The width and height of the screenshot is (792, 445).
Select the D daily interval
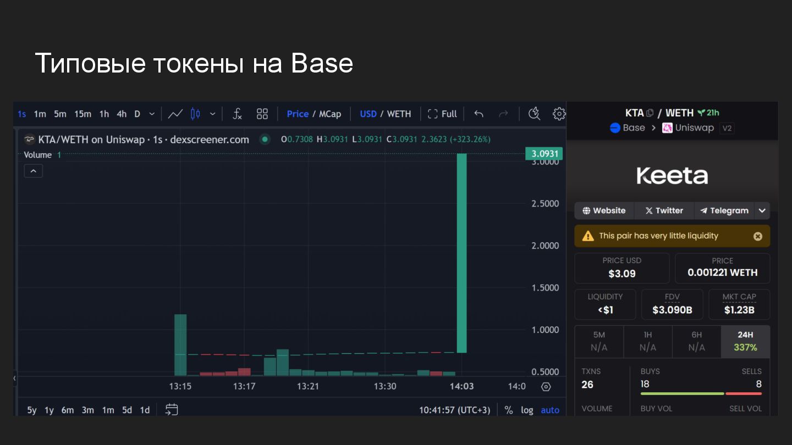(x=137, y=114)
